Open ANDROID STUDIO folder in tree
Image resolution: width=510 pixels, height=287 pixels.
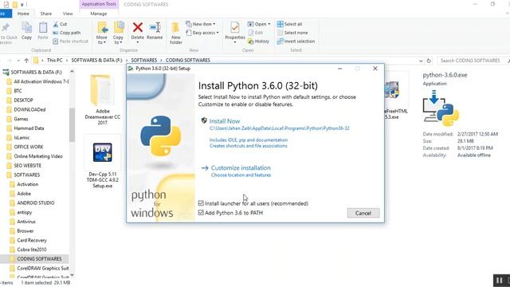pyautogui.click(x=36, y=203)
